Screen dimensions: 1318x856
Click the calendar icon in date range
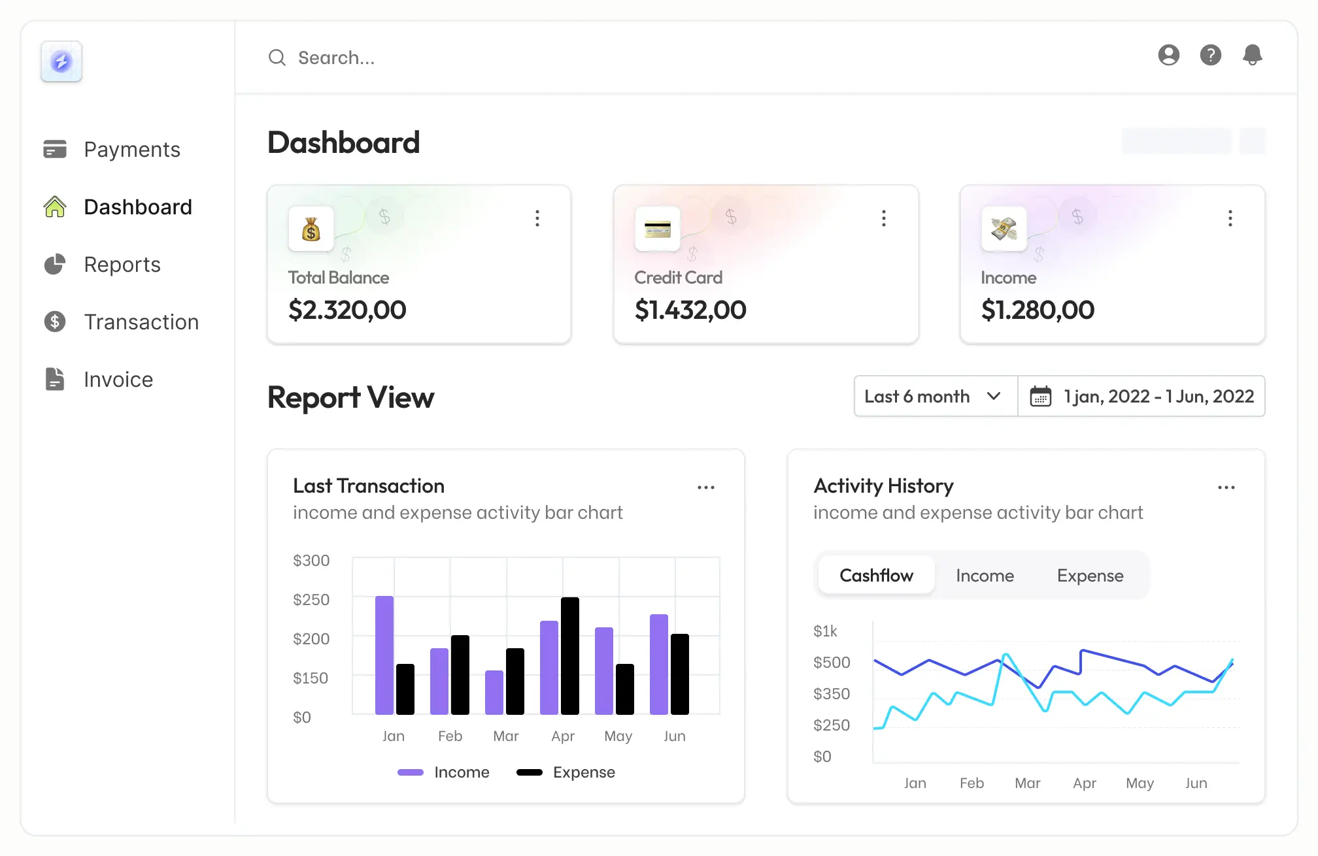[x=1040, y=397]
